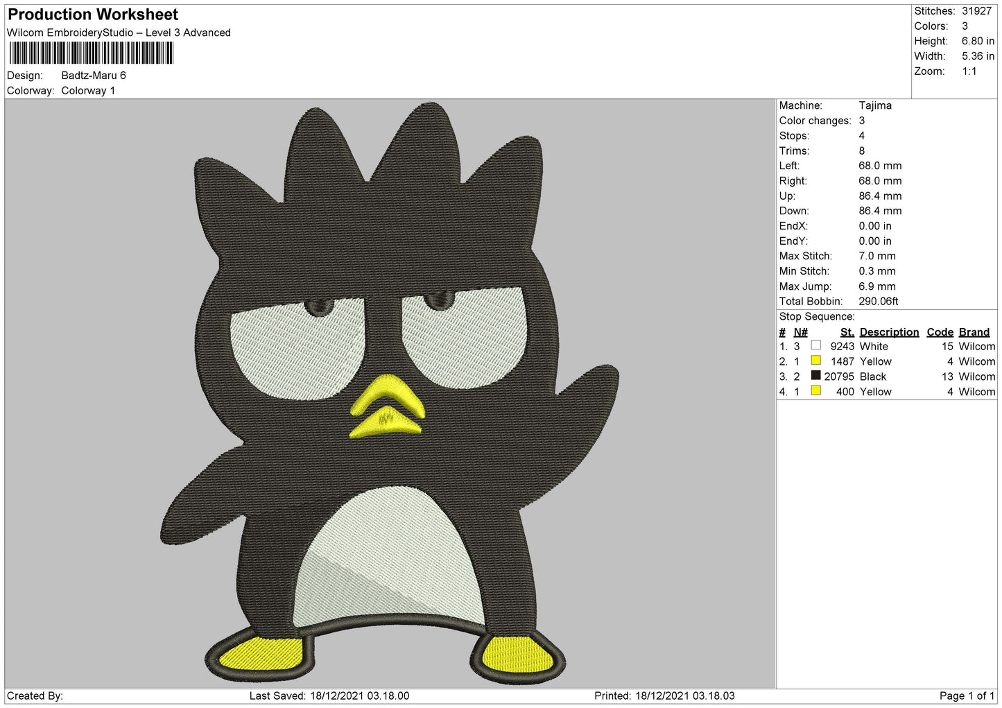Click the 'Page 1 of 1' footer text
The width and height of the screenshot is (1002, 708).
(x=967, y=696)
